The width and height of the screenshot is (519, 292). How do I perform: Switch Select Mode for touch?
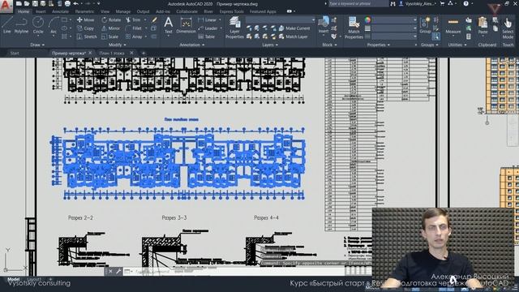508,28
